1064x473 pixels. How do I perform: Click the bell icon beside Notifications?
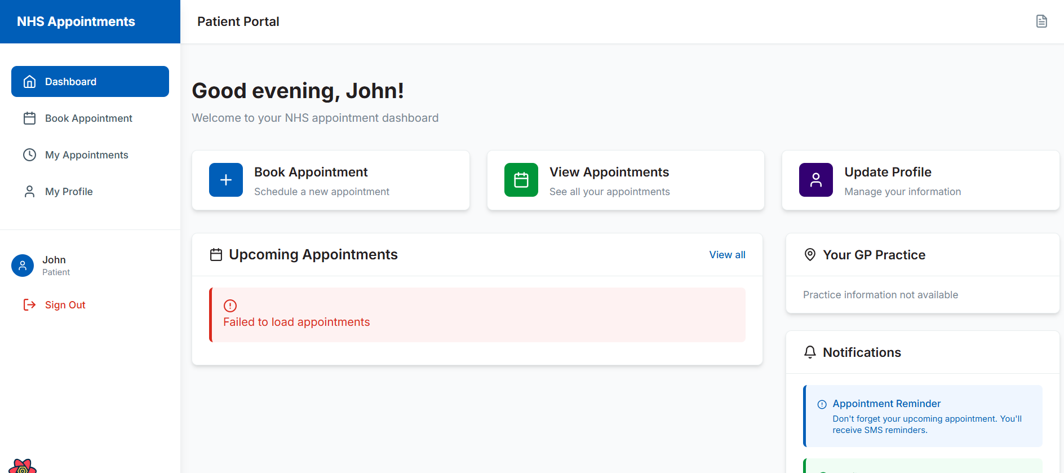tap(810, 352)
